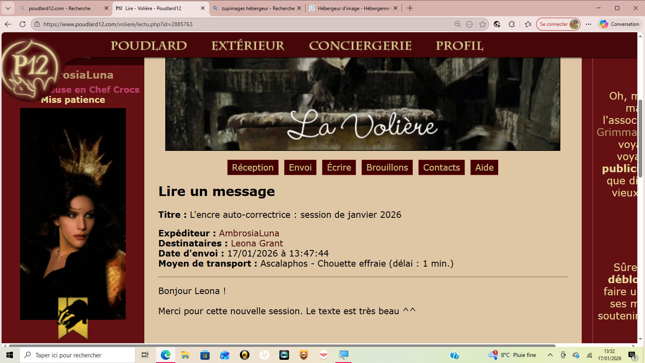Open the Contacts list
Viewport: 645px width, 363px height.
pos(441,167)
